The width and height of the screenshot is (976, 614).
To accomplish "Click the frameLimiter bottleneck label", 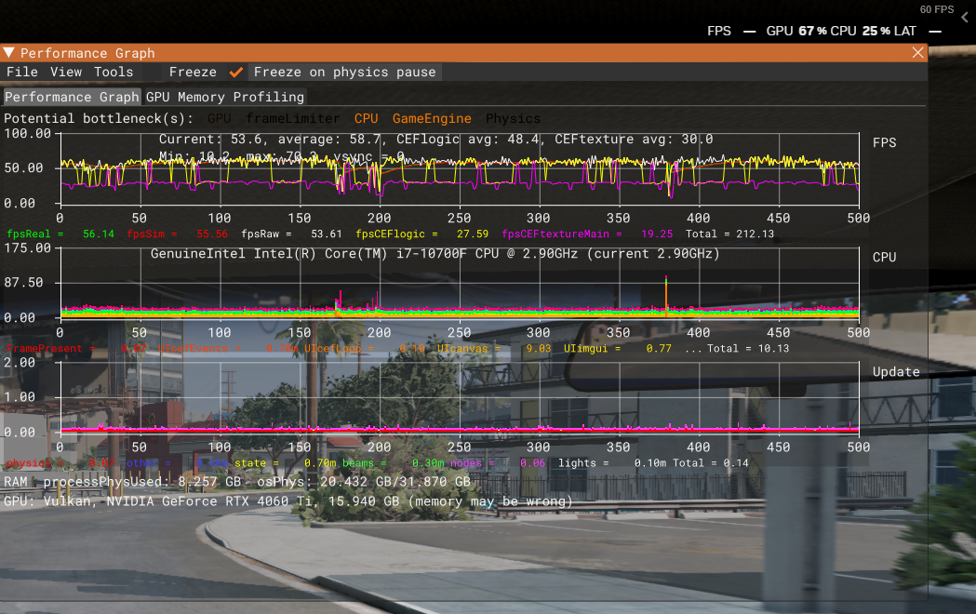I will (292, 118).
